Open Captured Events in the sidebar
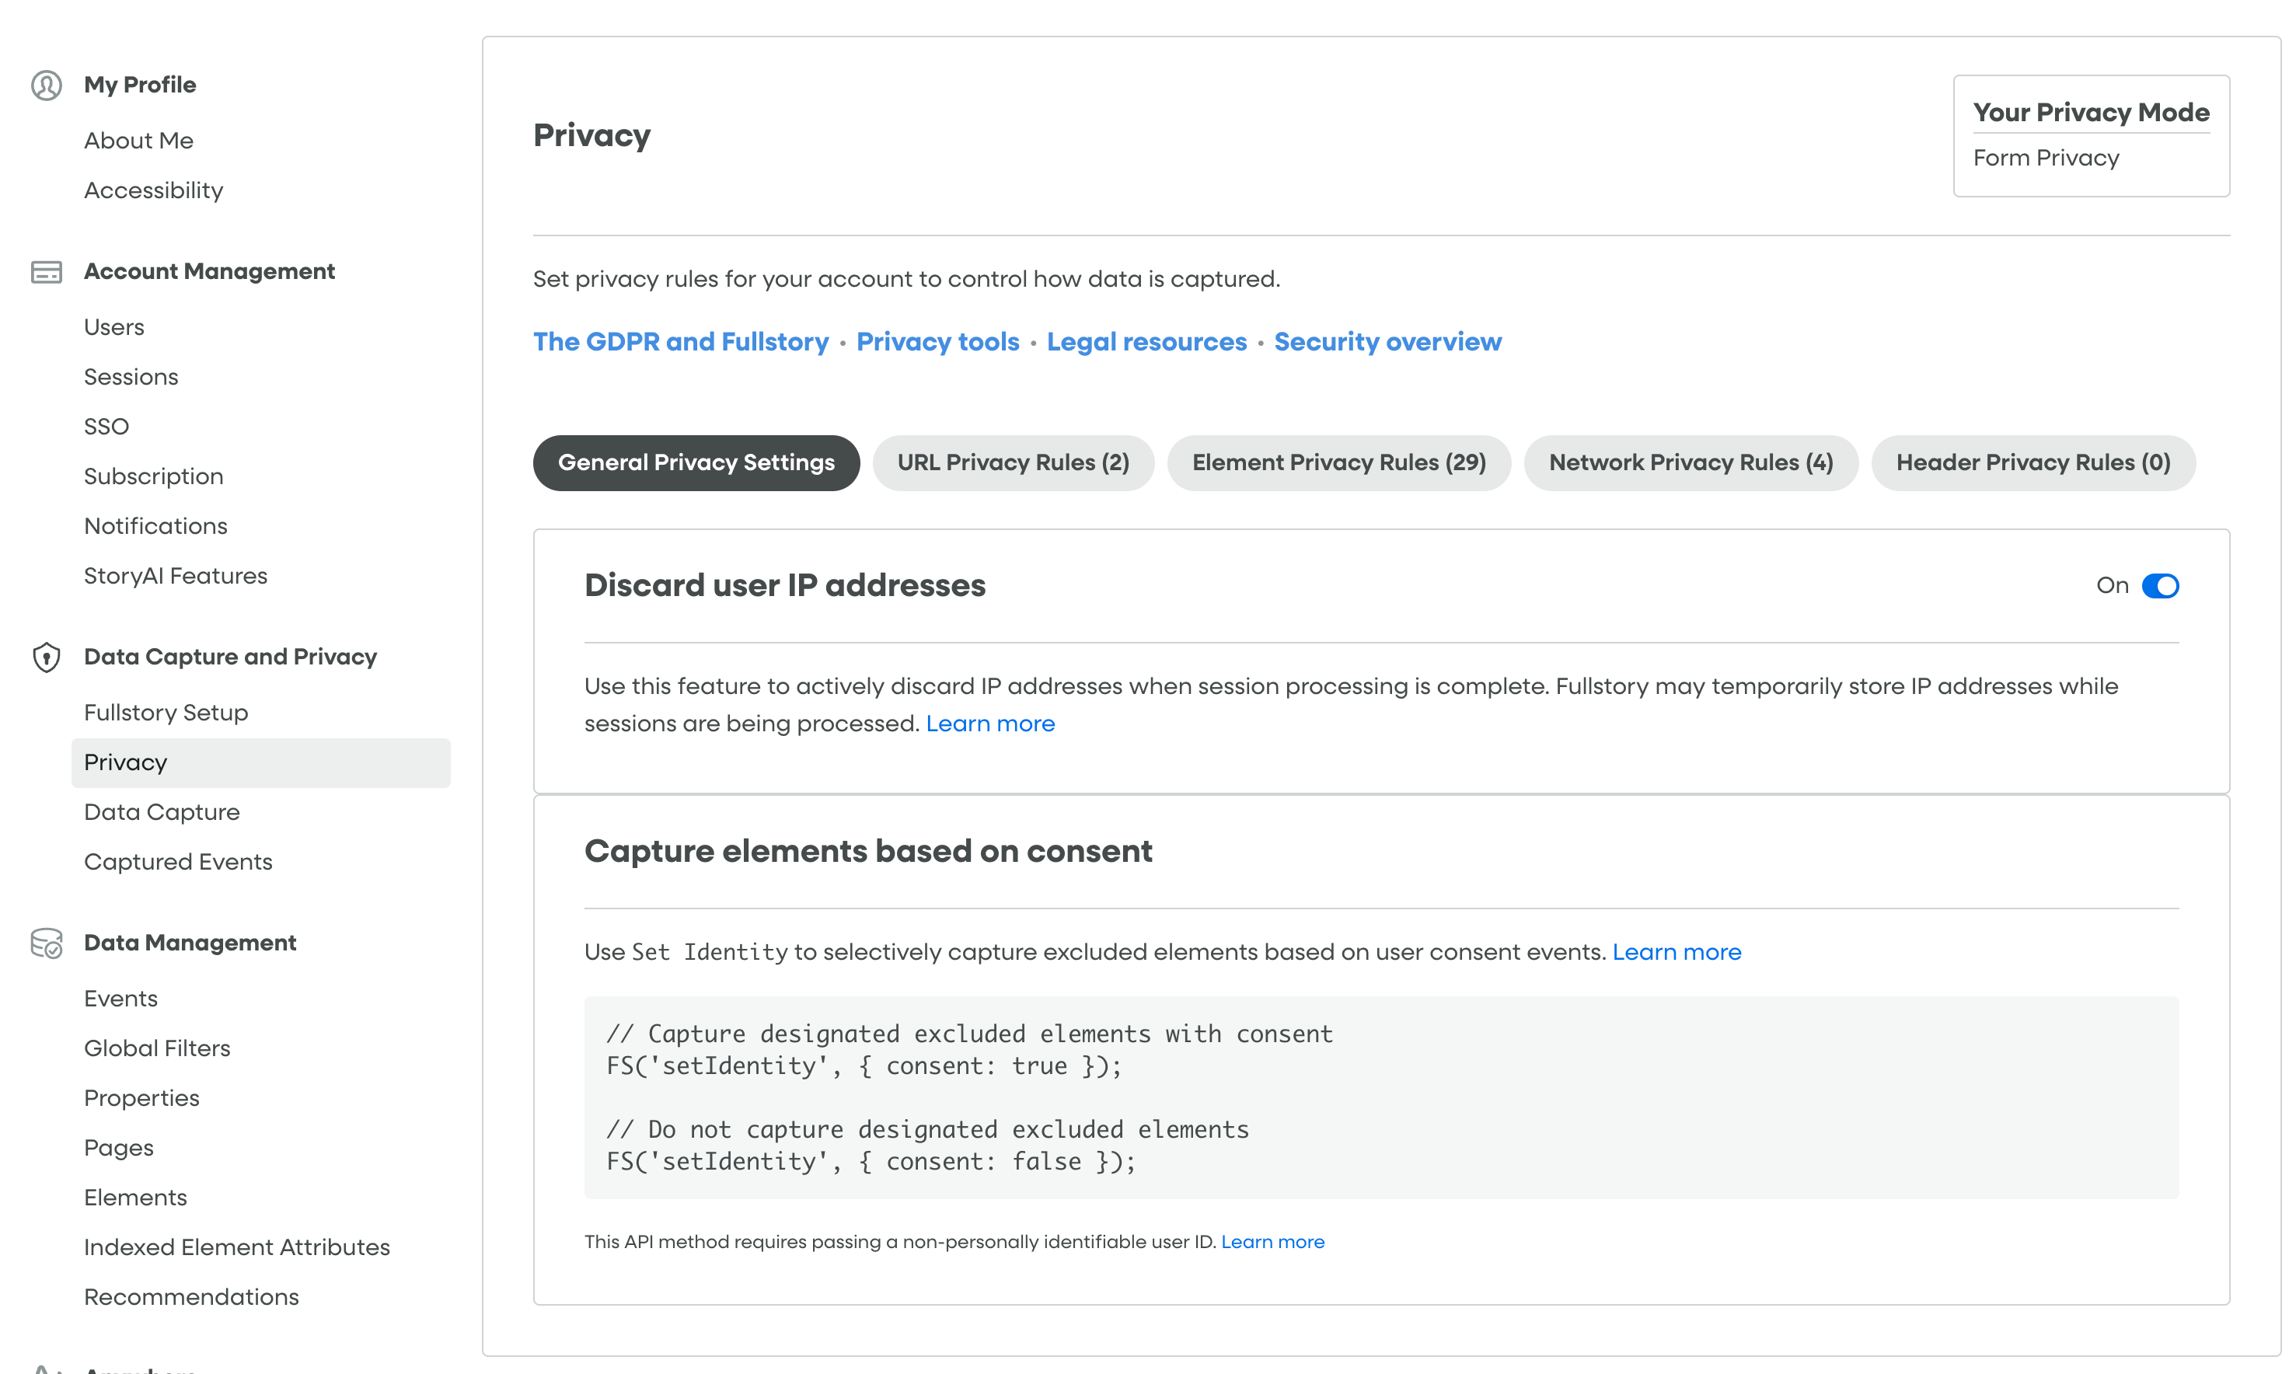This screenshot has width=2296, height=1374. 178,862
